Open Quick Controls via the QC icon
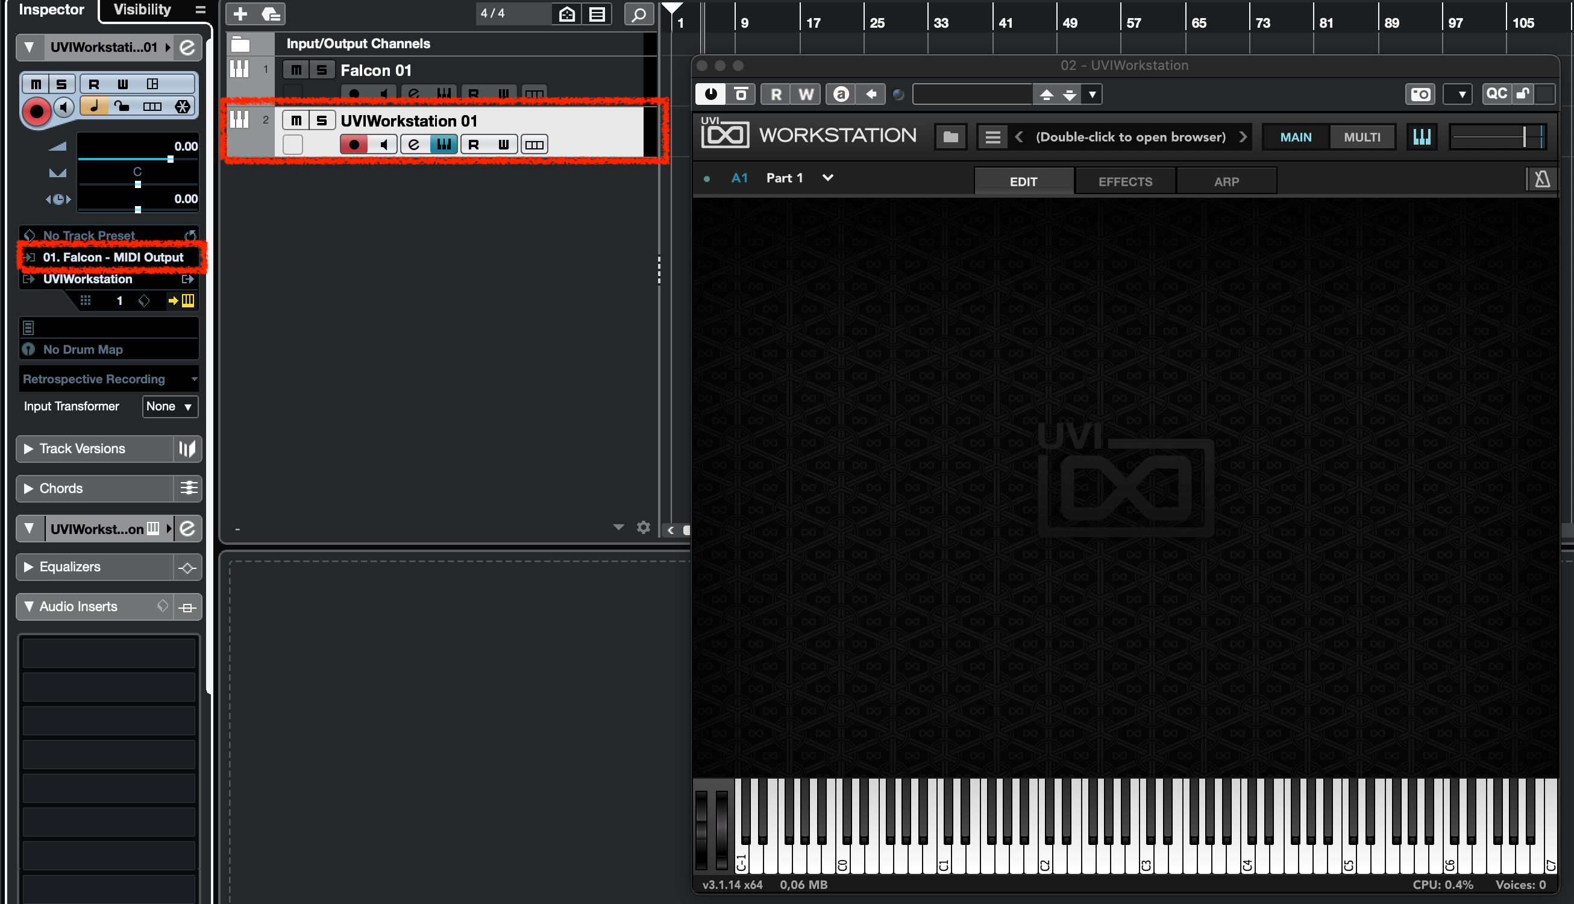This screenshot has width=1574, height=904. pyautogui.click(x=1497, y=94)
